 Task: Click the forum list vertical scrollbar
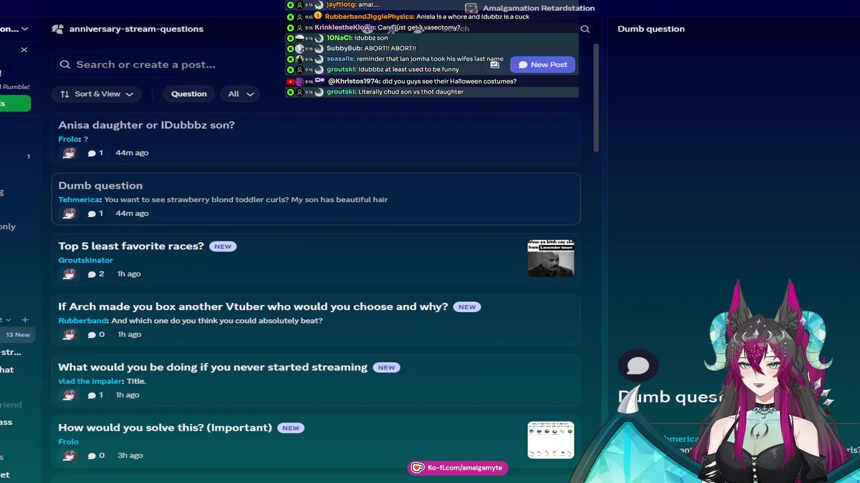[596, 99]
